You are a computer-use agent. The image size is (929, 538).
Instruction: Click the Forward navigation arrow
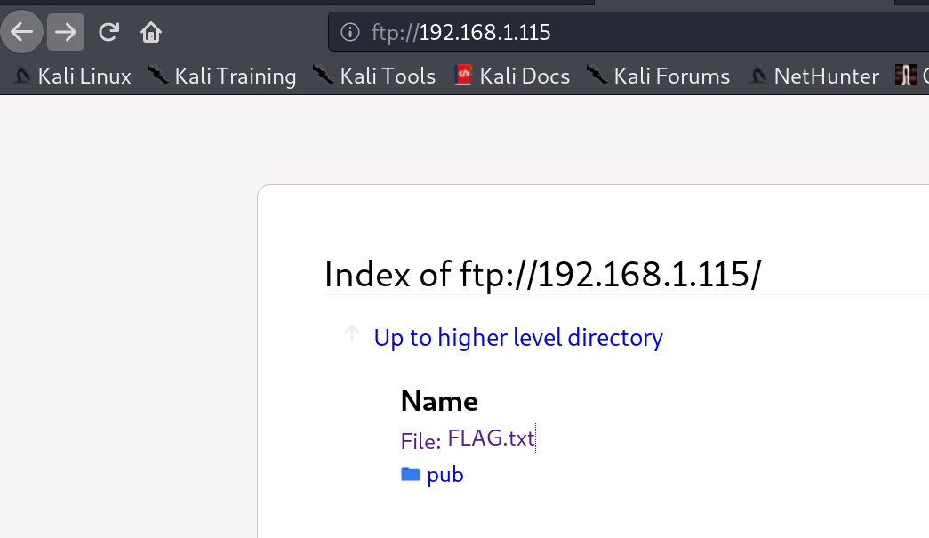[66, 33]
